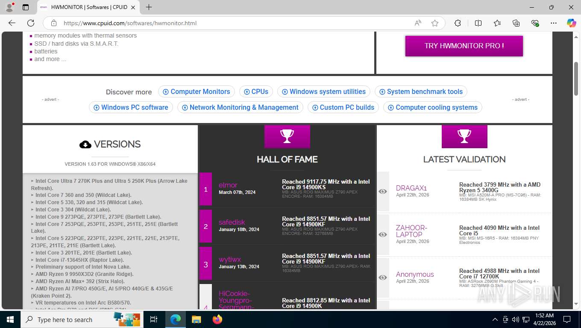Click the TRY HWMONITOR PRO button
The height and width of the screenshot is (328, 581).
coord(464,46)
